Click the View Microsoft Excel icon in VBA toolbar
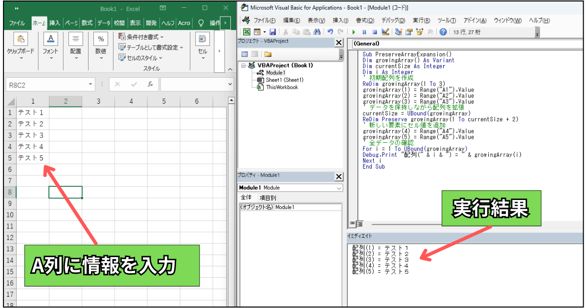This screenshot has width=587, height=308. pos(246,32)
